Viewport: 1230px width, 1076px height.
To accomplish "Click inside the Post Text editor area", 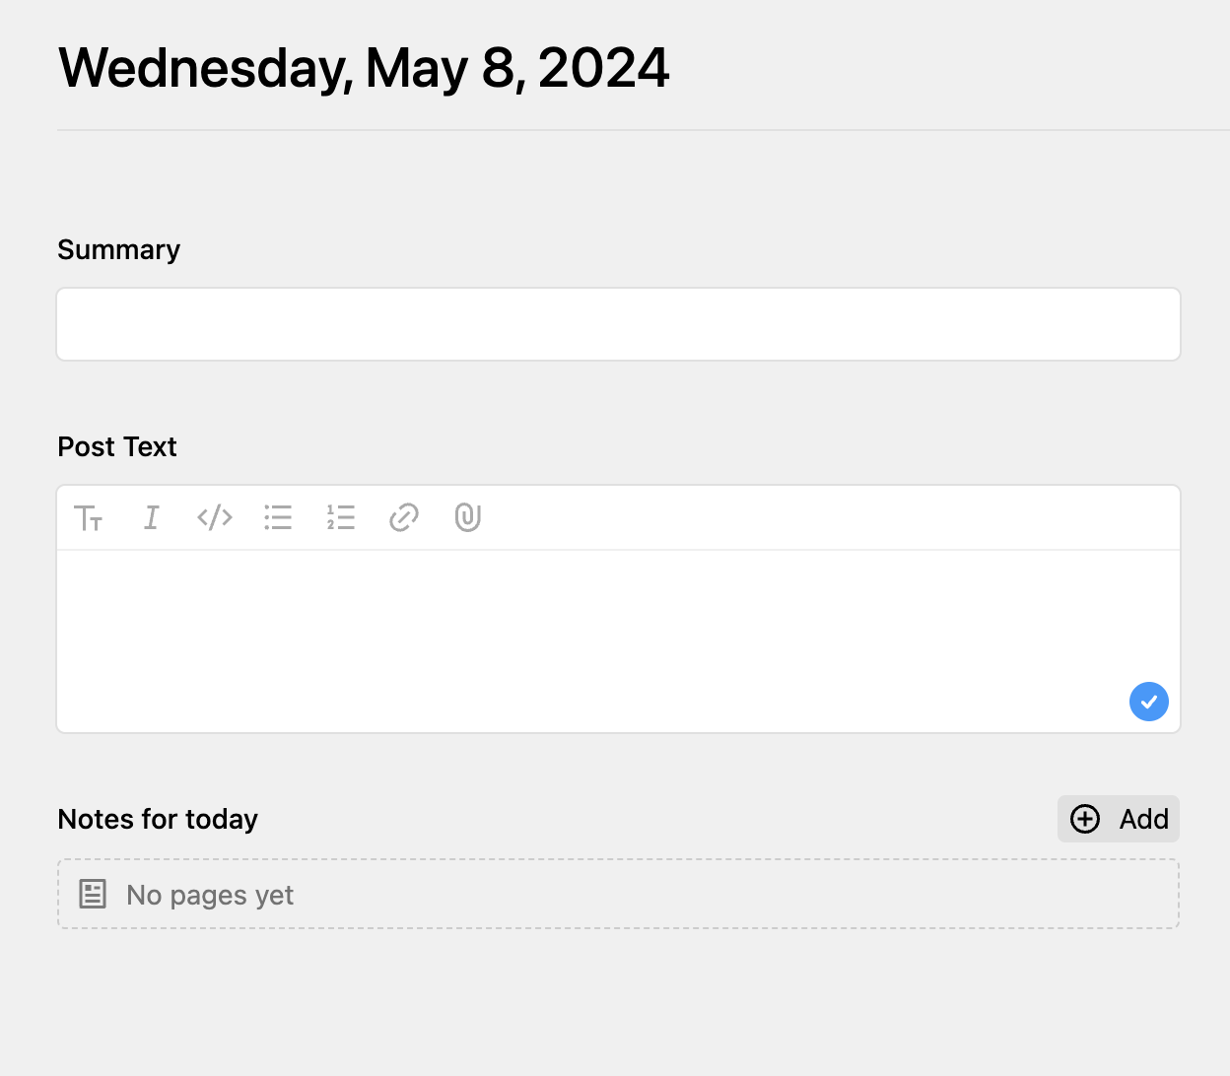I will [x=619, y=640].
